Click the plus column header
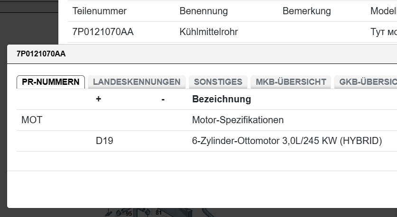397x217 pixels. pyautogui.click(x=99, y=99)
